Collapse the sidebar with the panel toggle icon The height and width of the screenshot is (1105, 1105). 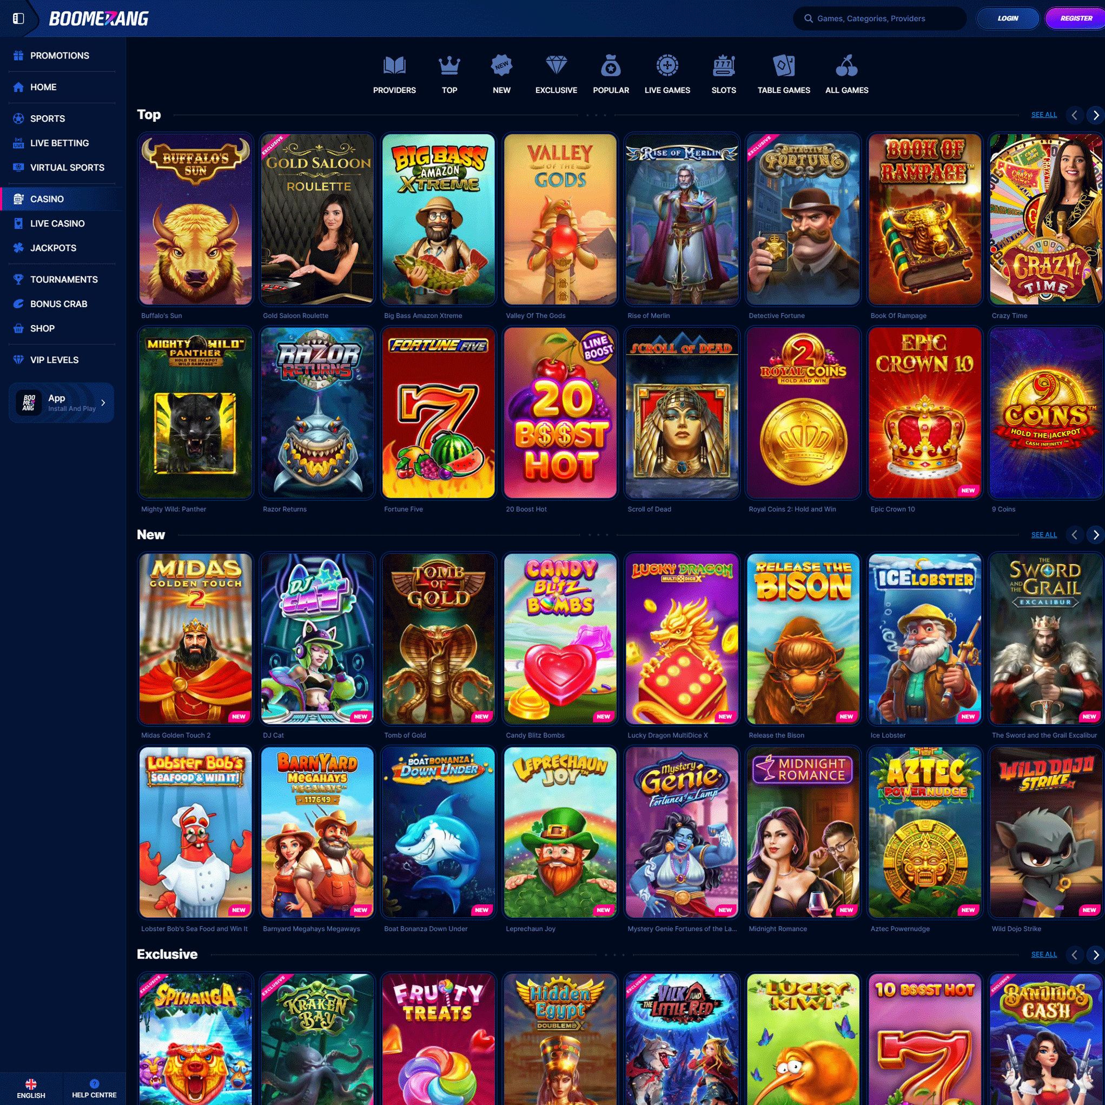pyautogui.click(x=18, y=18)
